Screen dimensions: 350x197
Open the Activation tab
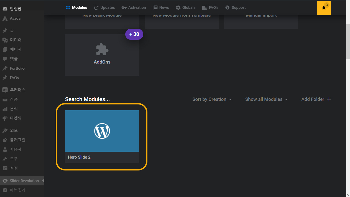(134, 7)
